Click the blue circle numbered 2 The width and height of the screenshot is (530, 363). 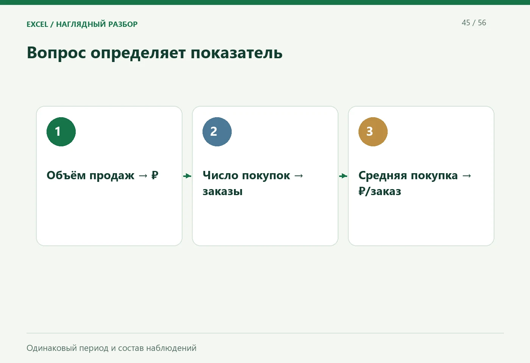tap(217, 132)
